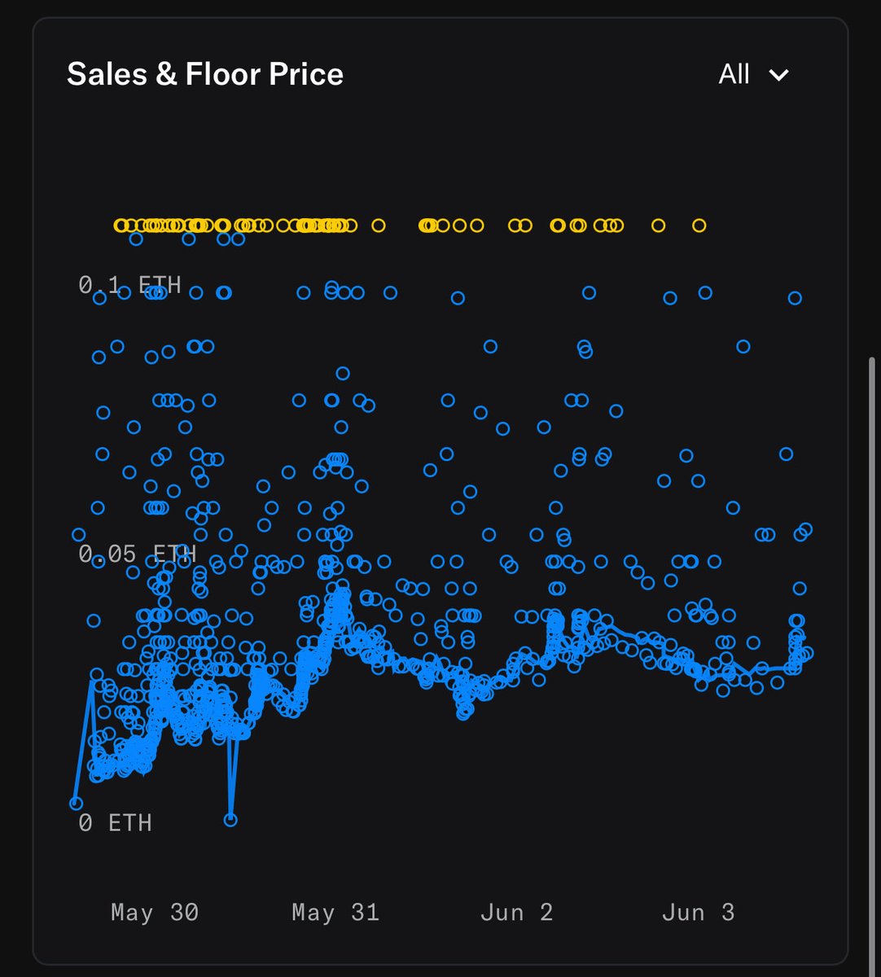Click the 0.05 ETH axis label
881x977 pixels.
pyautogui.click(x=137, y=554)
